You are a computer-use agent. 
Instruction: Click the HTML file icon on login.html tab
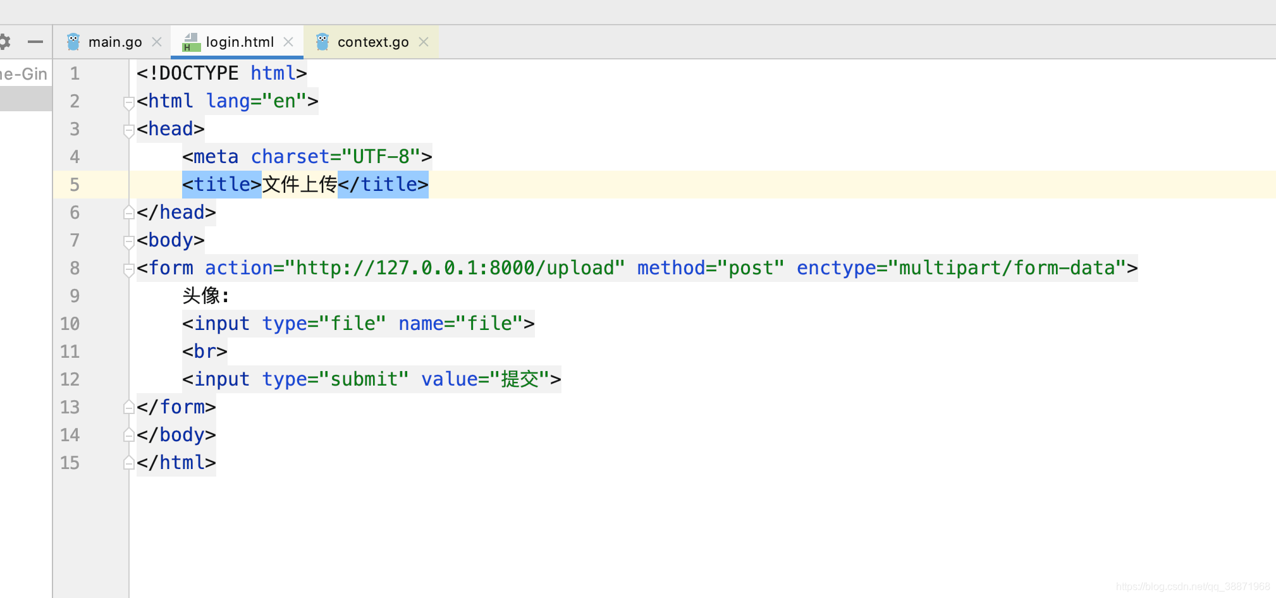[x=191, y=42]
